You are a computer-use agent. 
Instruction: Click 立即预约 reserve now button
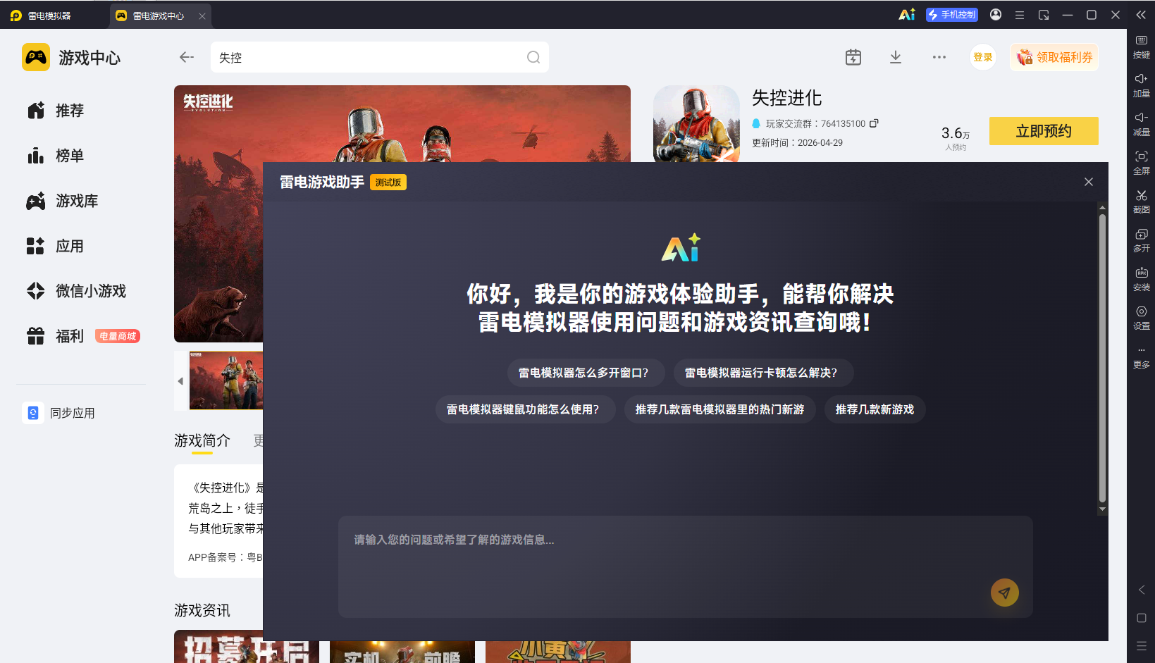[x=1044, y=131]
